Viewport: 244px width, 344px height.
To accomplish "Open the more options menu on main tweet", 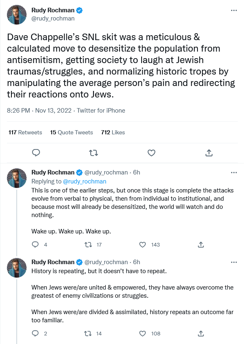I will 234,10.
